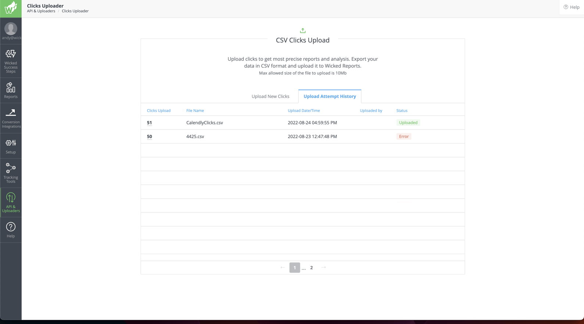Sort by File Name column header

pyautogui.click(x=195, y=110)
